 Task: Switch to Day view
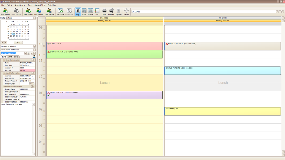(78, 12)
